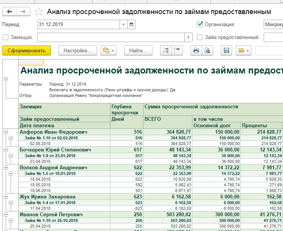Collapse Займ № 1.5 от 18.01.2018 rows
The width and height of the screenshot is (283, 231).
11,173
